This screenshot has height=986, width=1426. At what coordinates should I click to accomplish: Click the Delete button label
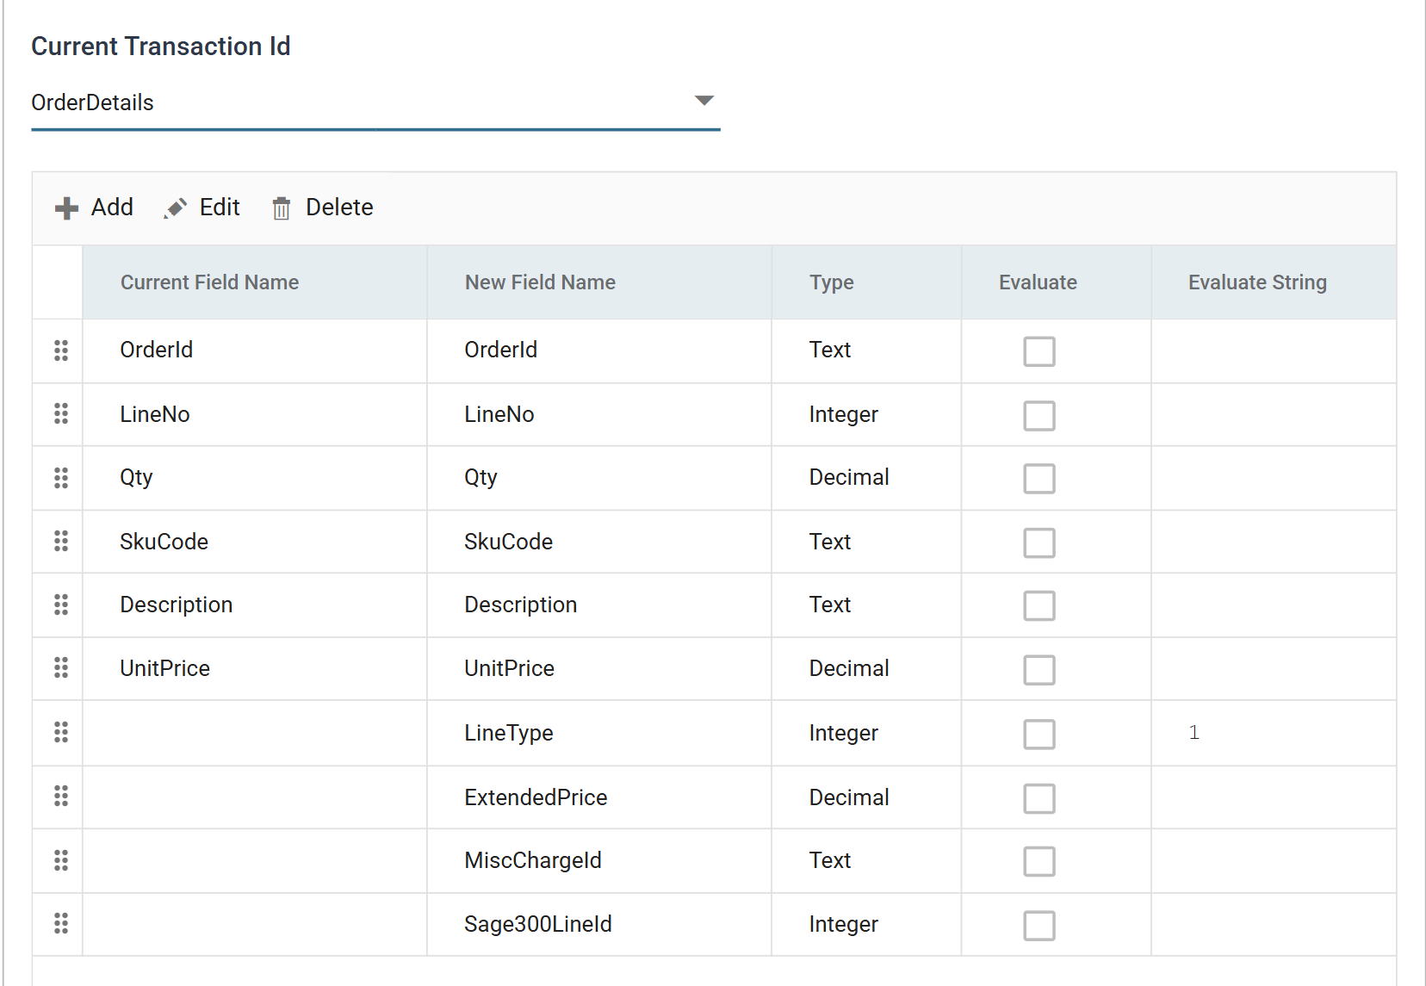click(x=339, y=208)
